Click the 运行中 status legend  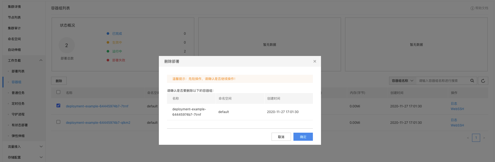click(x=117, y=51)
